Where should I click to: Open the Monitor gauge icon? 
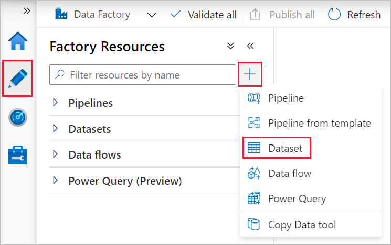(x=18, y=117)
